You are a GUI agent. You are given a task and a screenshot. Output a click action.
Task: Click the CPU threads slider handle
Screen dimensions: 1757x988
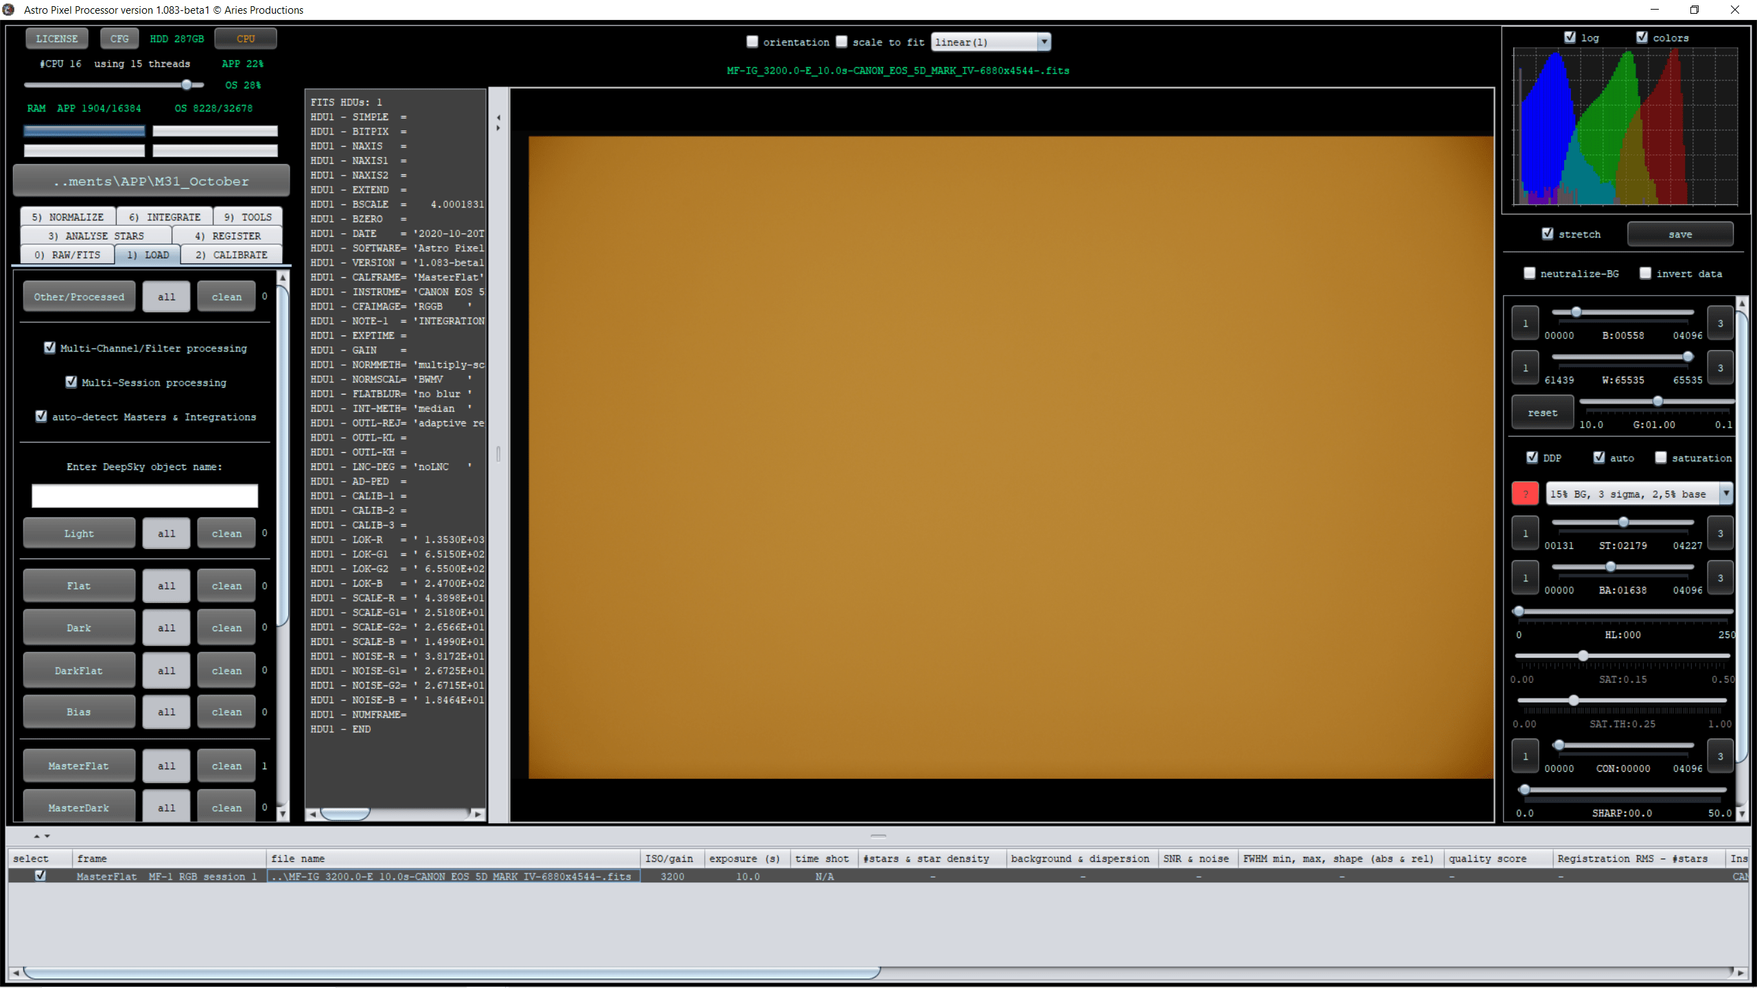point(187,84)
